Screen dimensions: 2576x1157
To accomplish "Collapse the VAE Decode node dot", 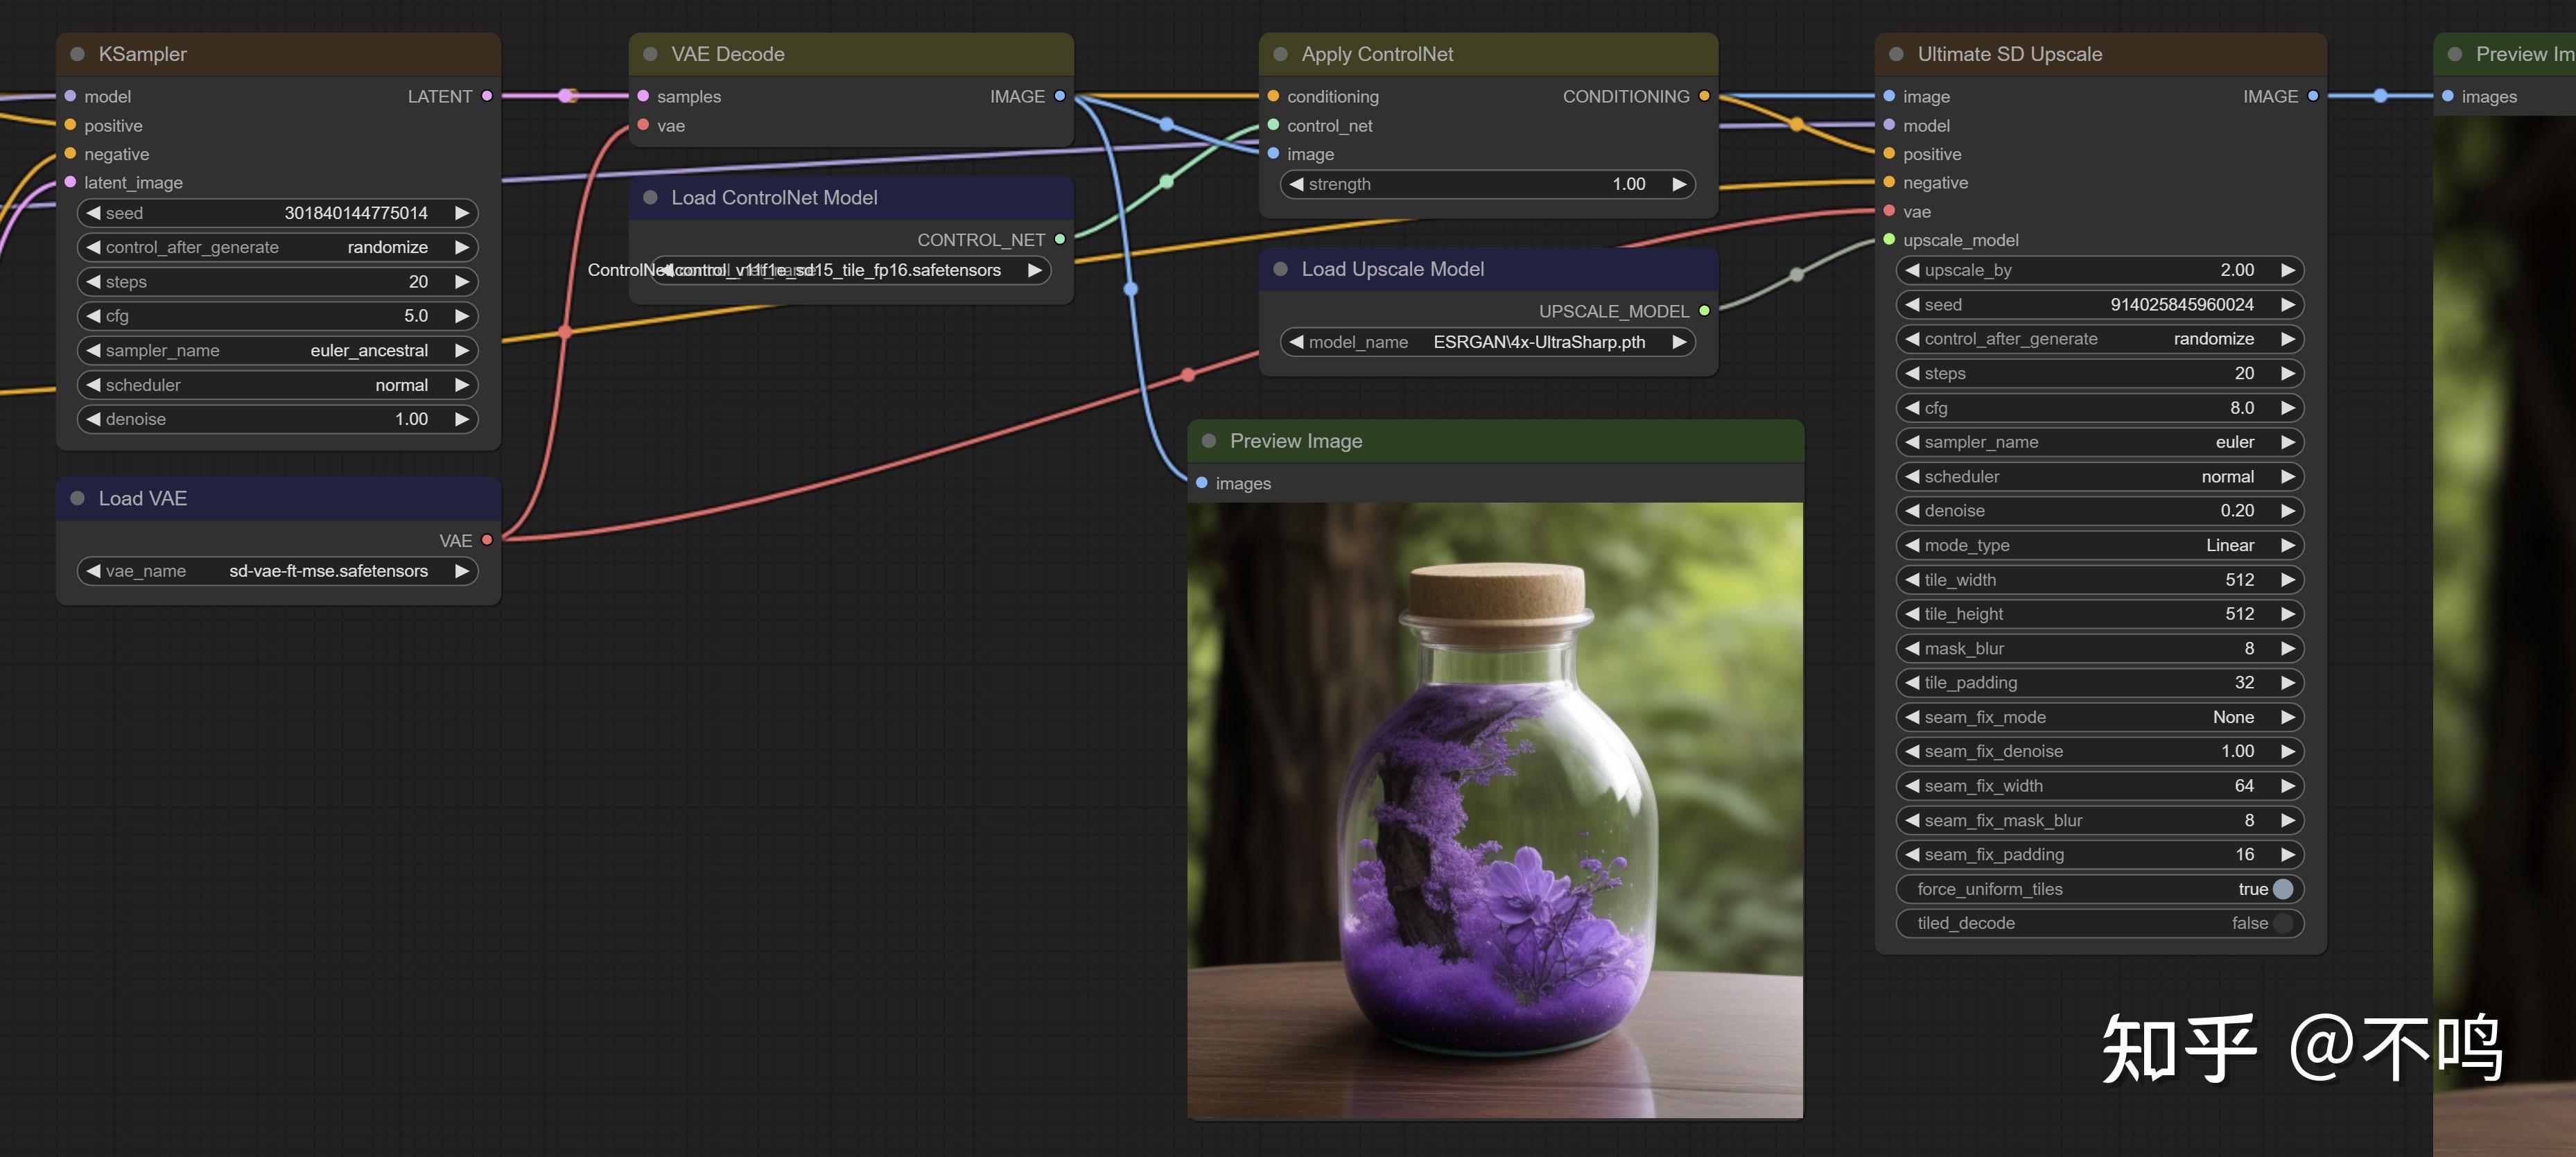I will 650,54.
